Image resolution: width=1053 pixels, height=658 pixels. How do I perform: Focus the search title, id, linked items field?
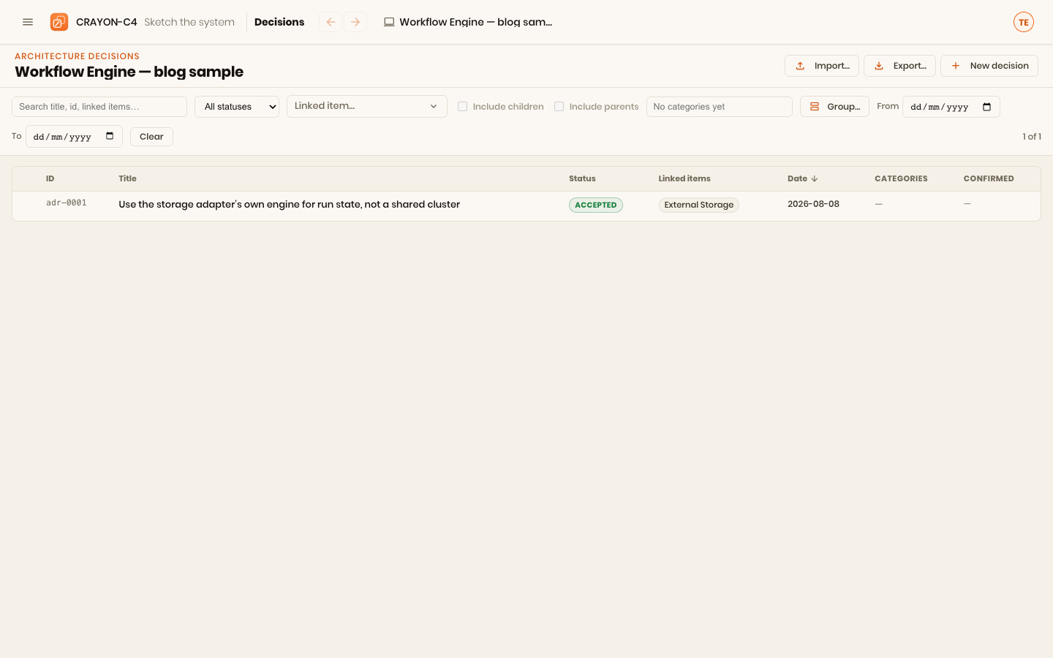coord(99,107)
